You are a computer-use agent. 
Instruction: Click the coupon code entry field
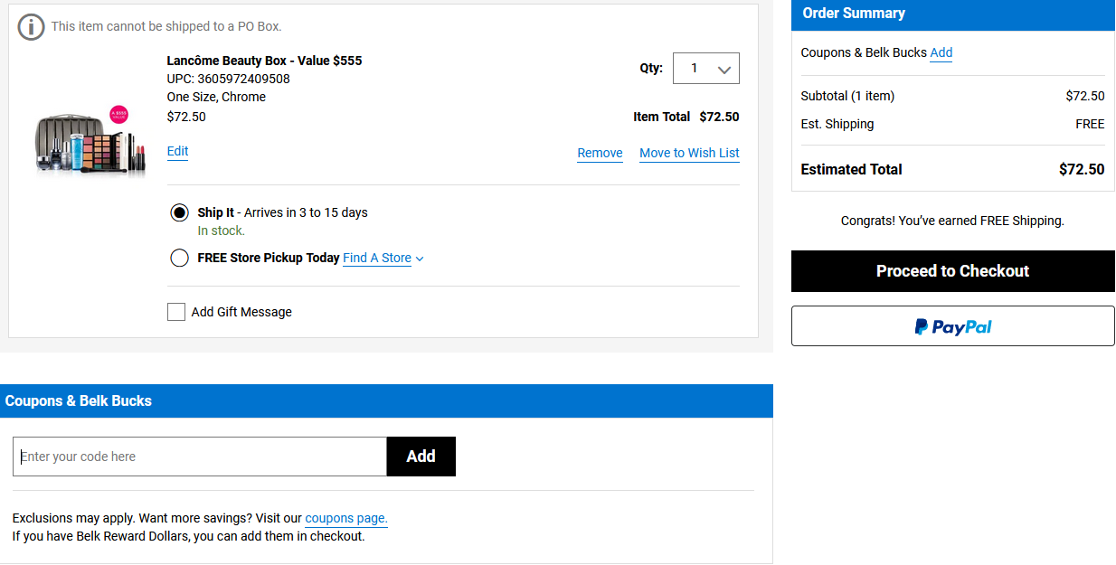[200, 457]
